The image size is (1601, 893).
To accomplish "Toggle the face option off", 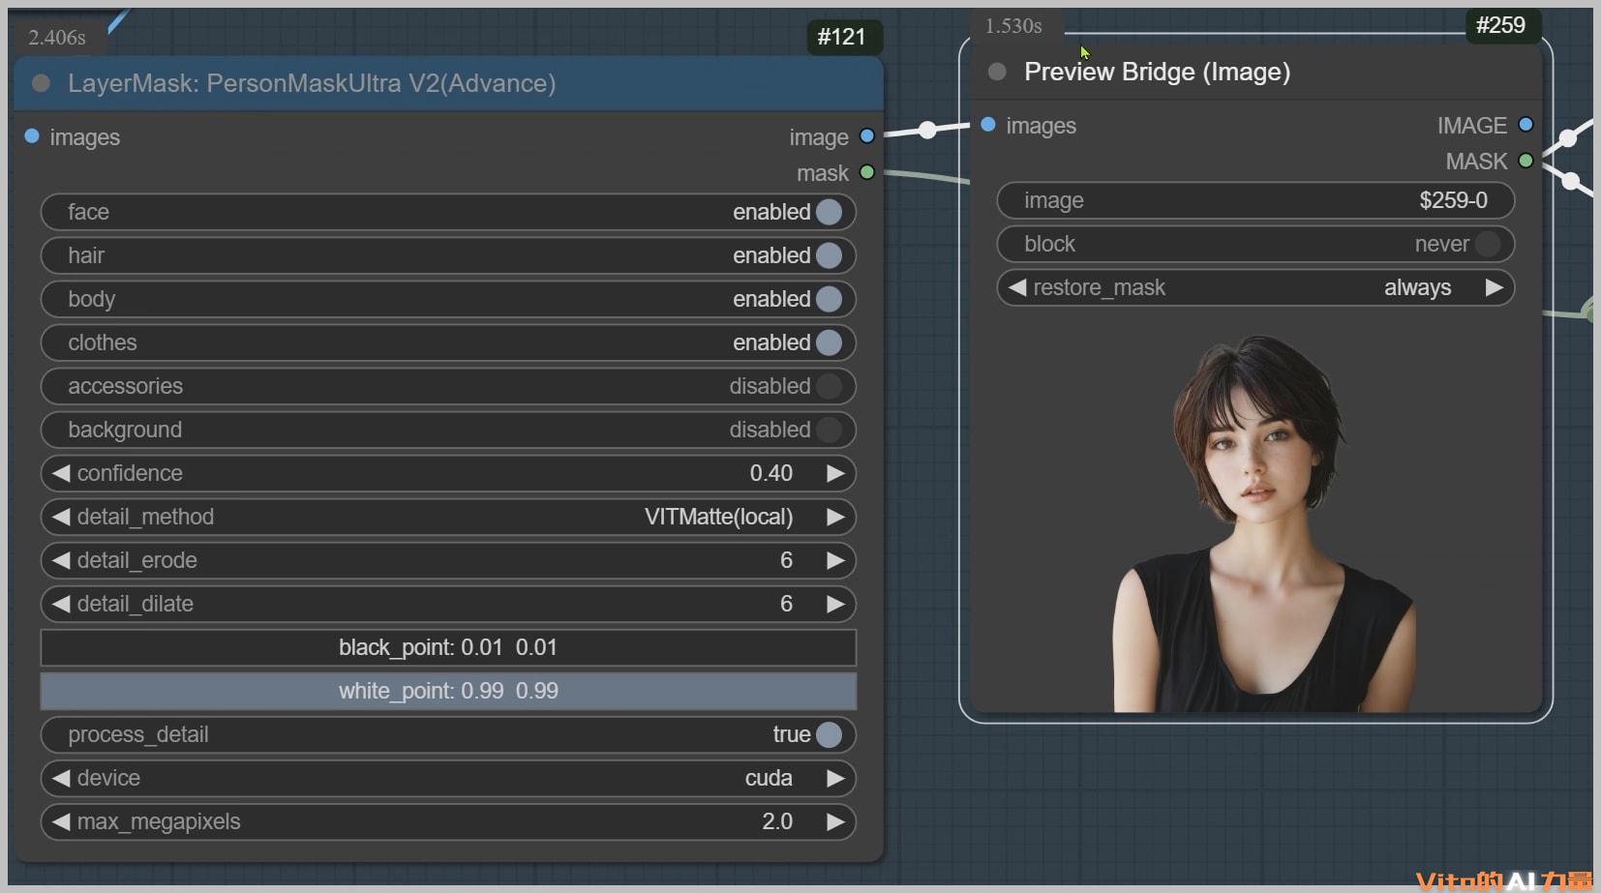I will [829, 212].
